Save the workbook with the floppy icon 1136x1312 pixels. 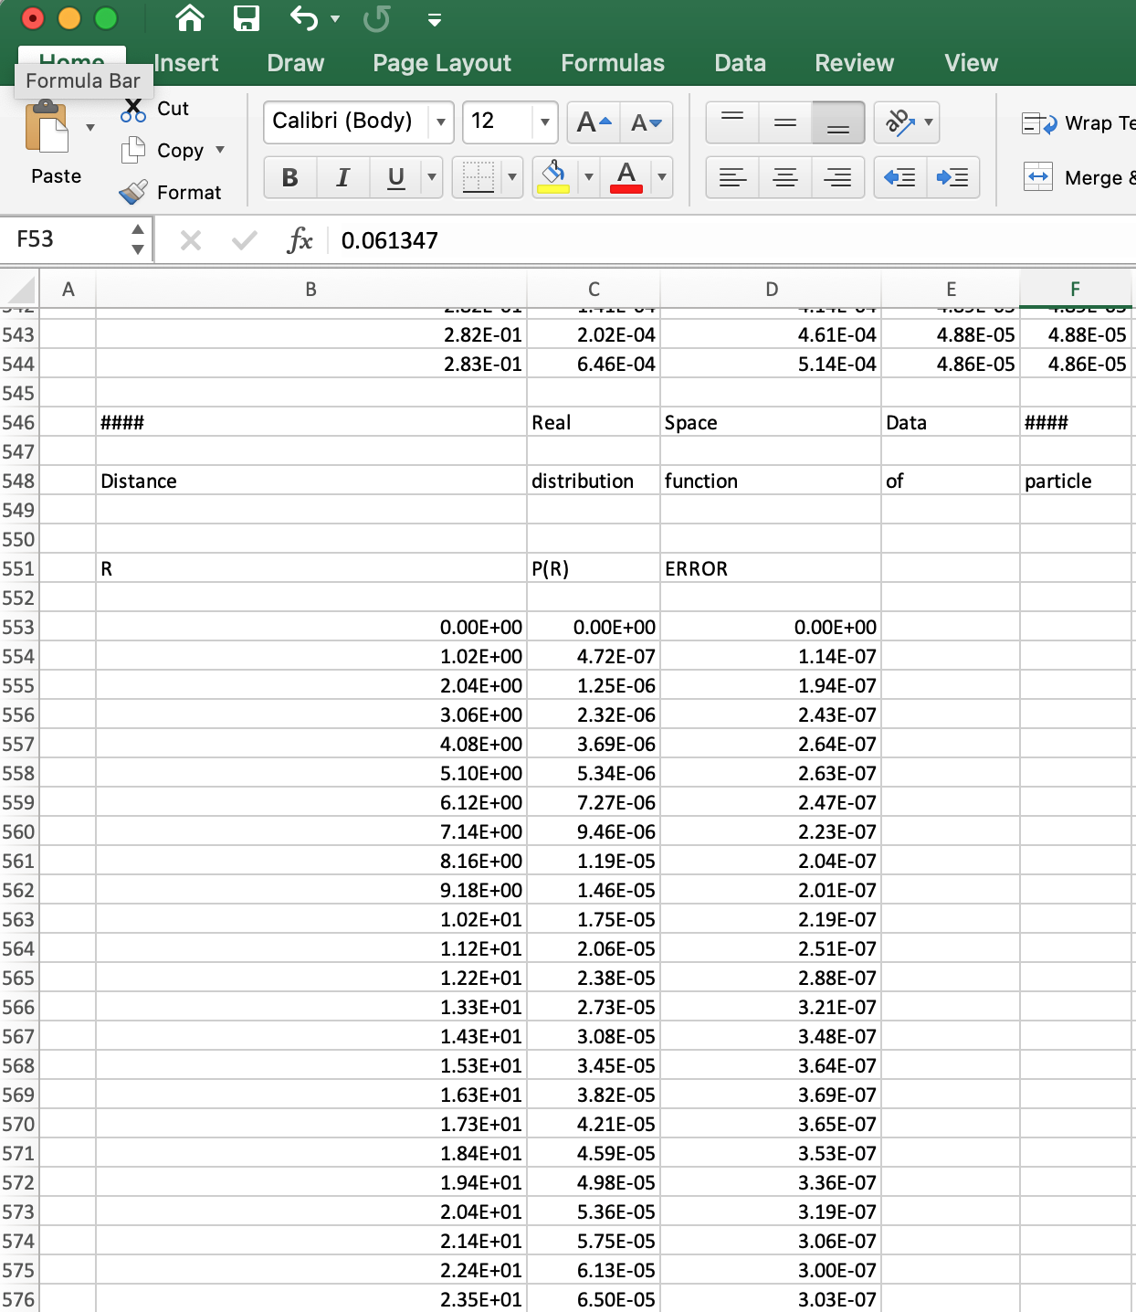[247, 18]
